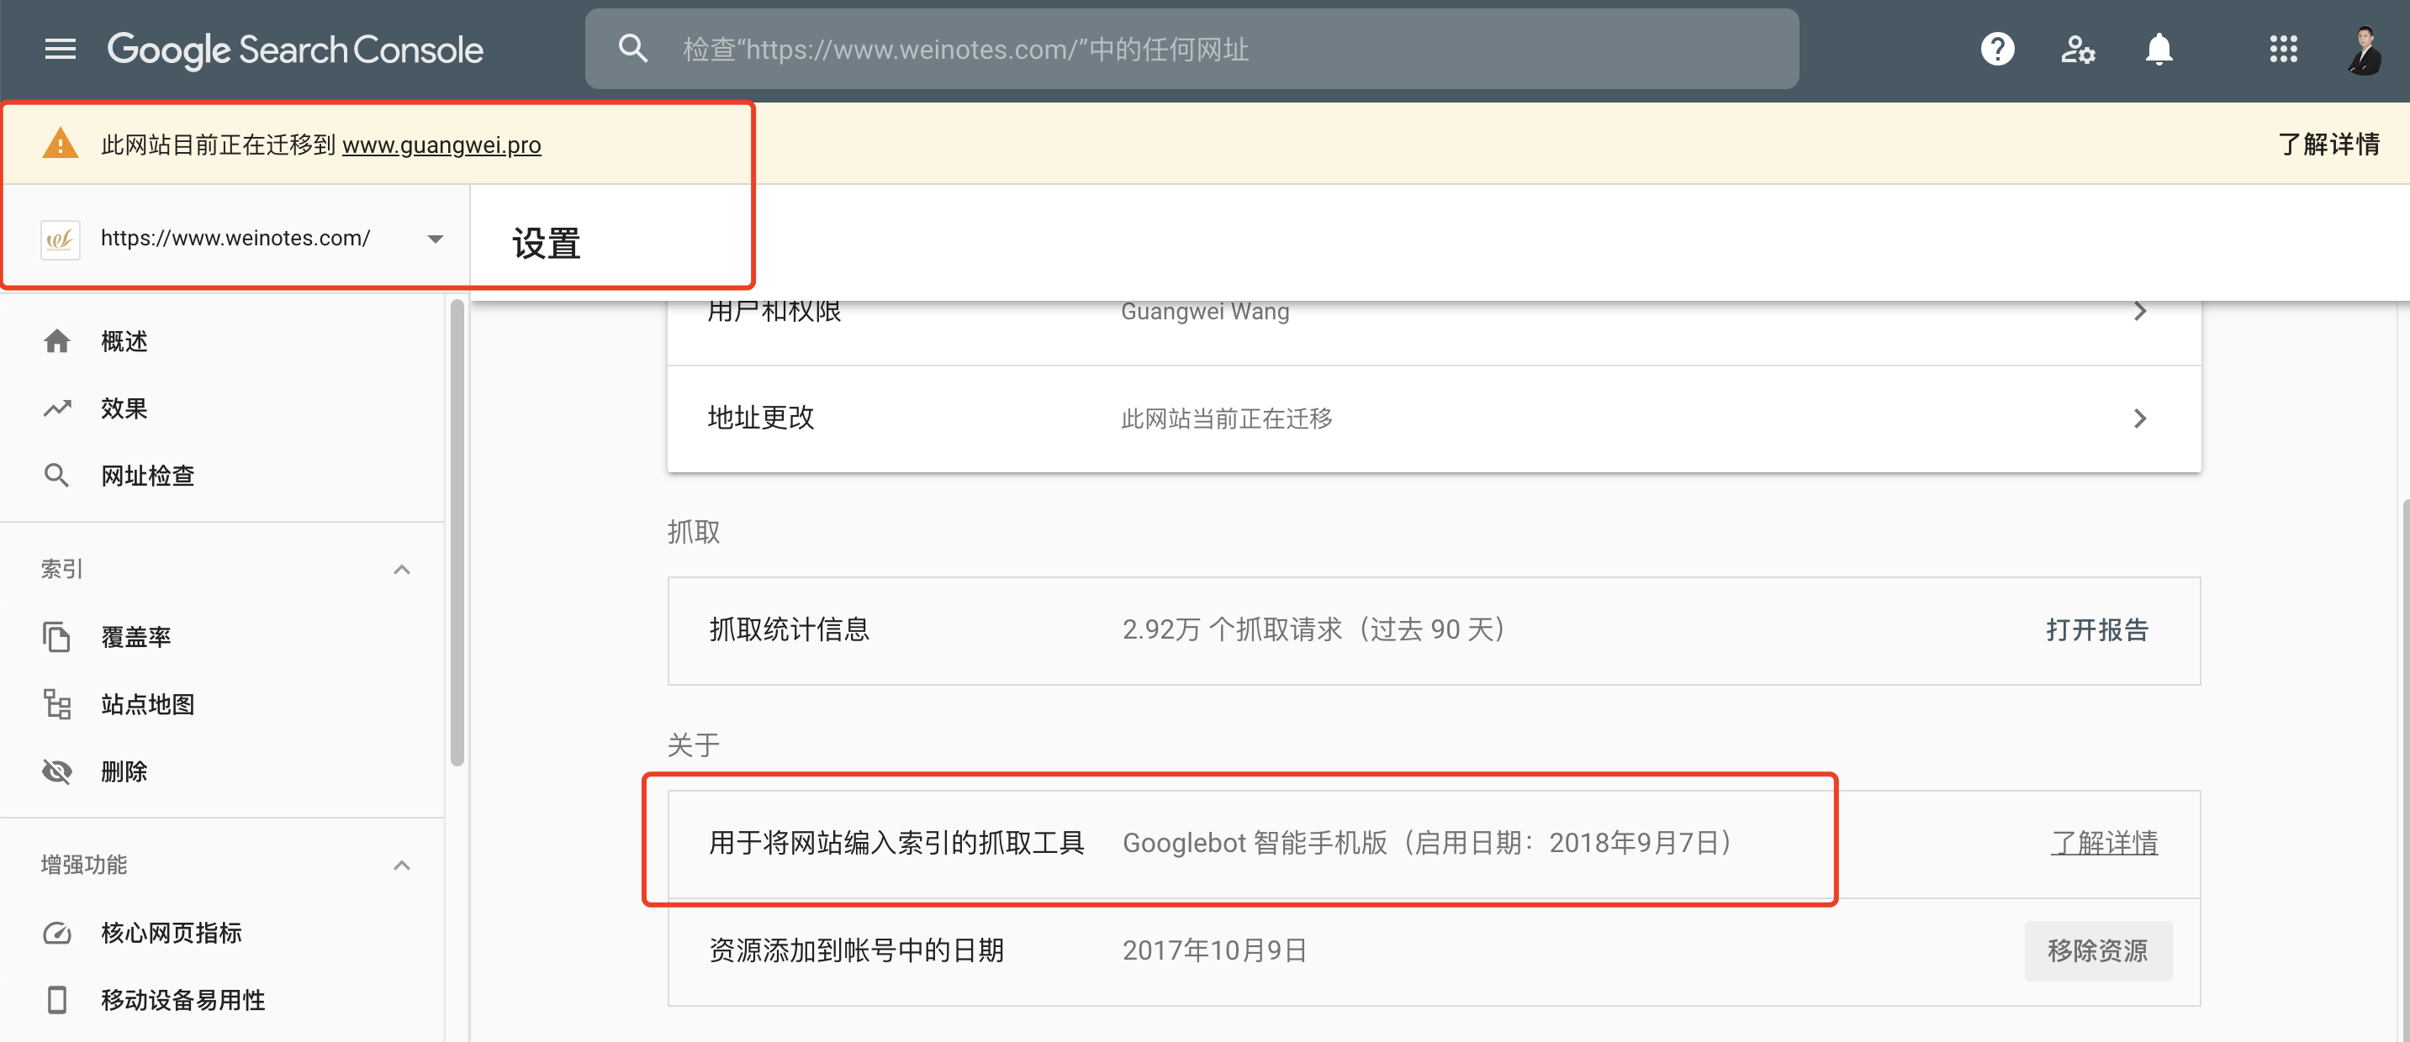Image resolution: width=2410 pixels, height=1042 pixels.
Task: Open the 覆盖率 coverage report
Action: point(135,636)
